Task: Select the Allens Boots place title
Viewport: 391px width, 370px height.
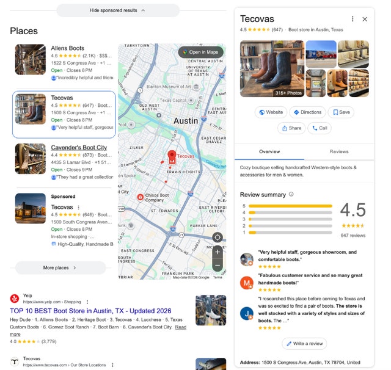Action: coord(68,48)
